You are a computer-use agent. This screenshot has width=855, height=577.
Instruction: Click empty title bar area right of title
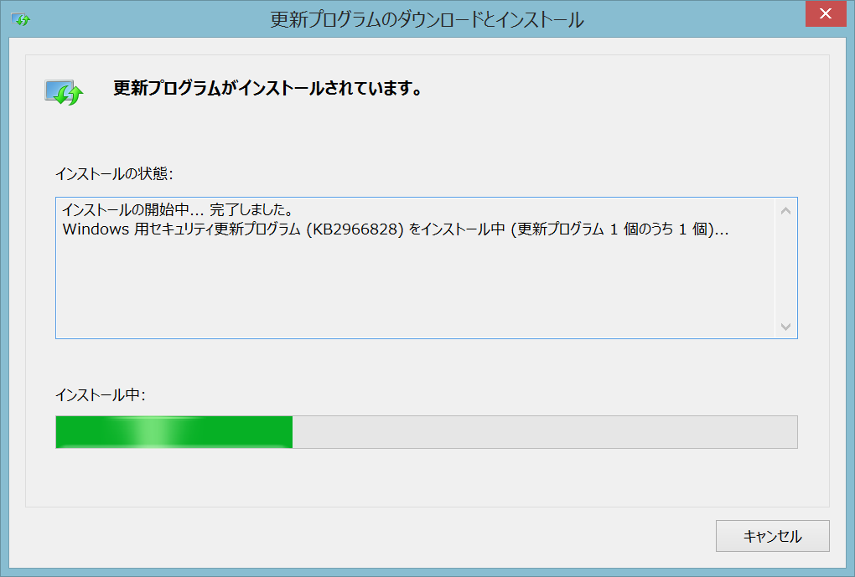coord(687,20)
